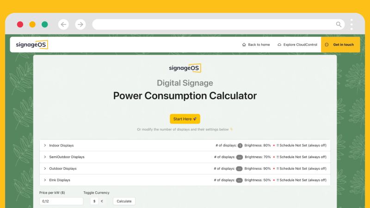Open Explore CloudControl nav item

point(297,45)
